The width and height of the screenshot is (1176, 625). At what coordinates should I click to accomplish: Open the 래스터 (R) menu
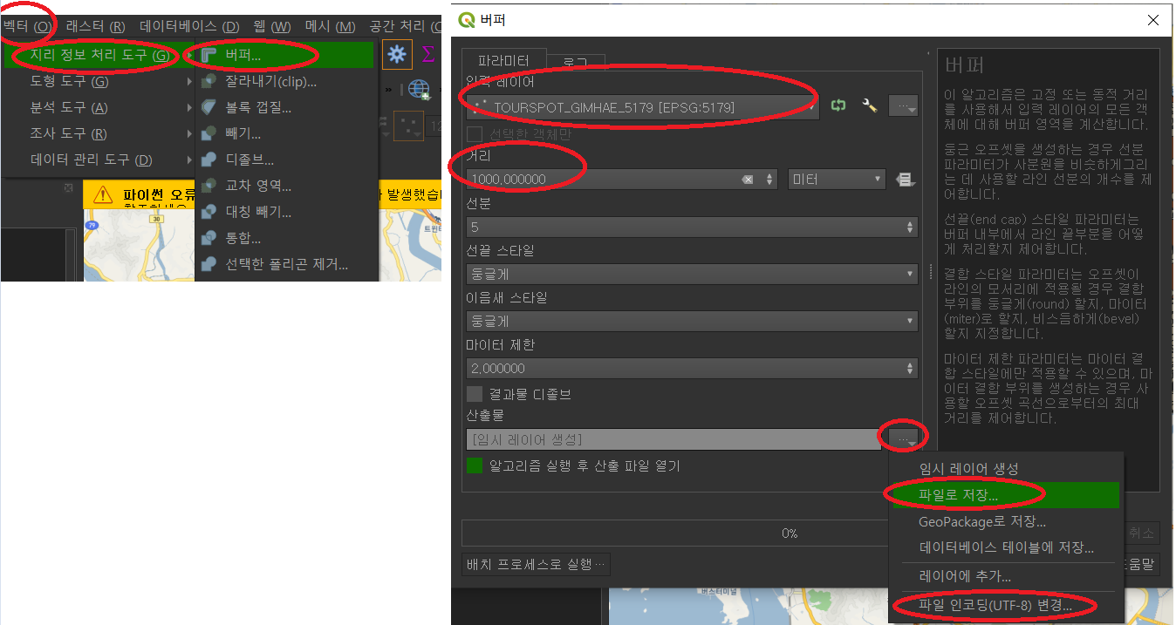point(95,27)
